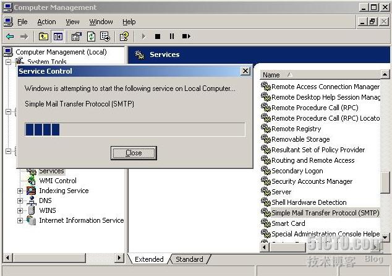The height and width of the screenshot is (276, 392).
Task: Click services list scroll left arrow
Action: pyautogui.click(x=265, y=247)
